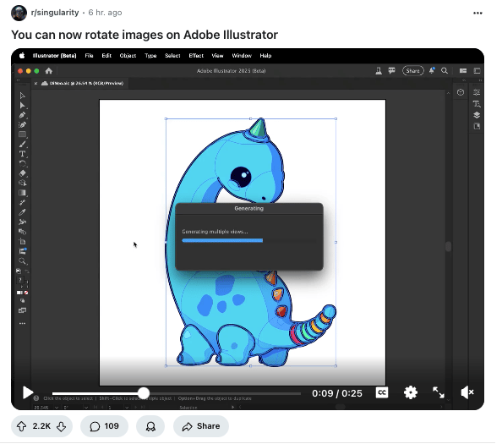Open post title about Adobe Illustrator

145,35
